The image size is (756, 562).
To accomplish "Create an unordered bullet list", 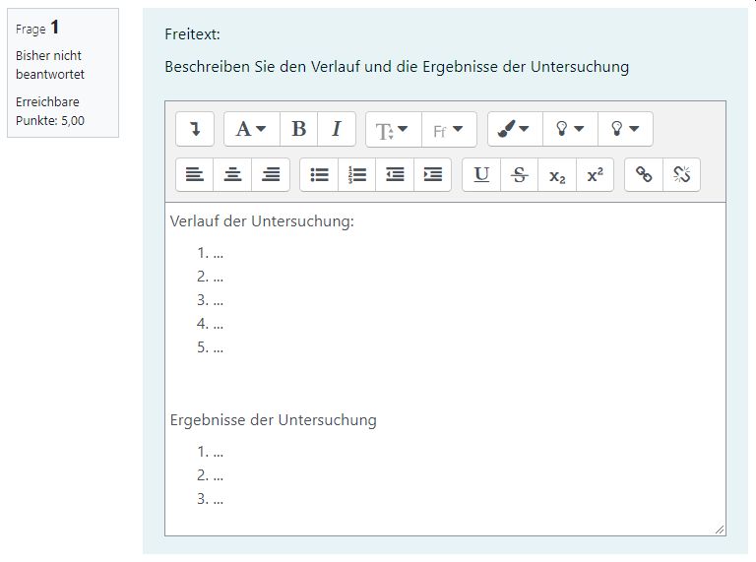I will tap(319, 174).
